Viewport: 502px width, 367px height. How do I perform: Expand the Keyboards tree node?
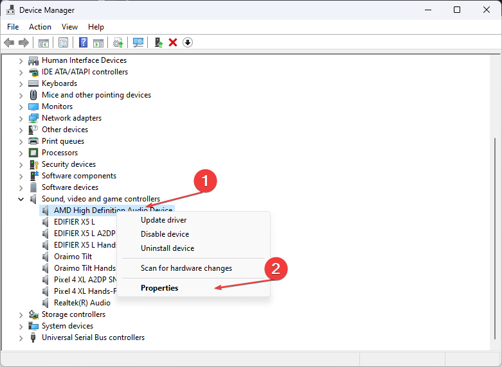point(21,84)
